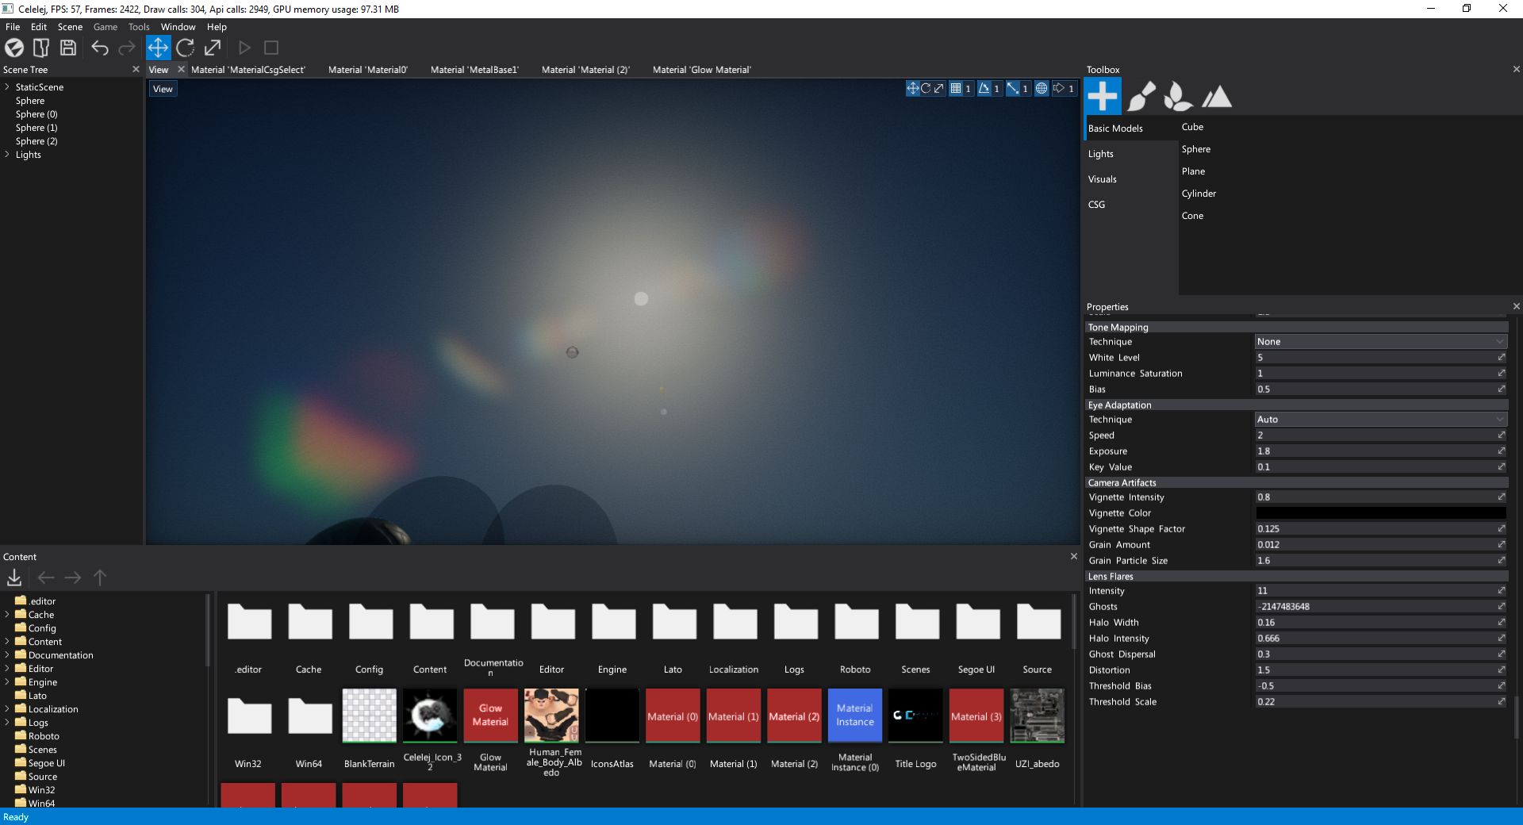Switch to the Material 'Glow Material' tab
The height and width of the screenshot is (825, 1523).
[701, 70]
